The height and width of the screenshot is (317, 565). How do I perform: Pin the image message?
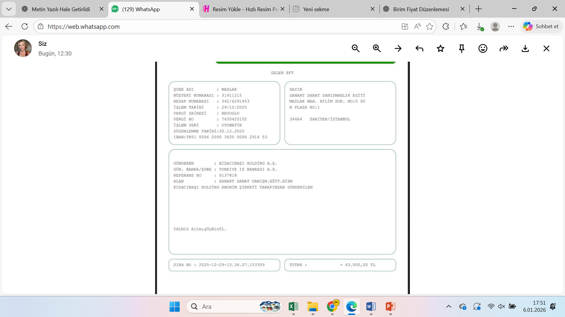[x=462, y=48]
